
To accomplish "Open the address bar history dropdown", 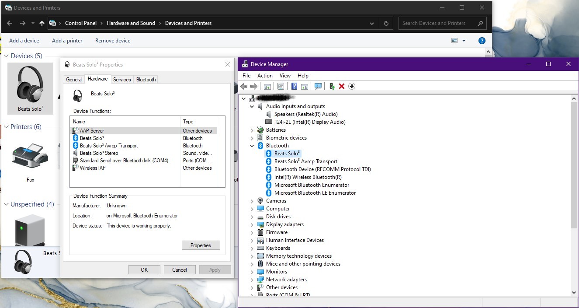I will [372, 23].
